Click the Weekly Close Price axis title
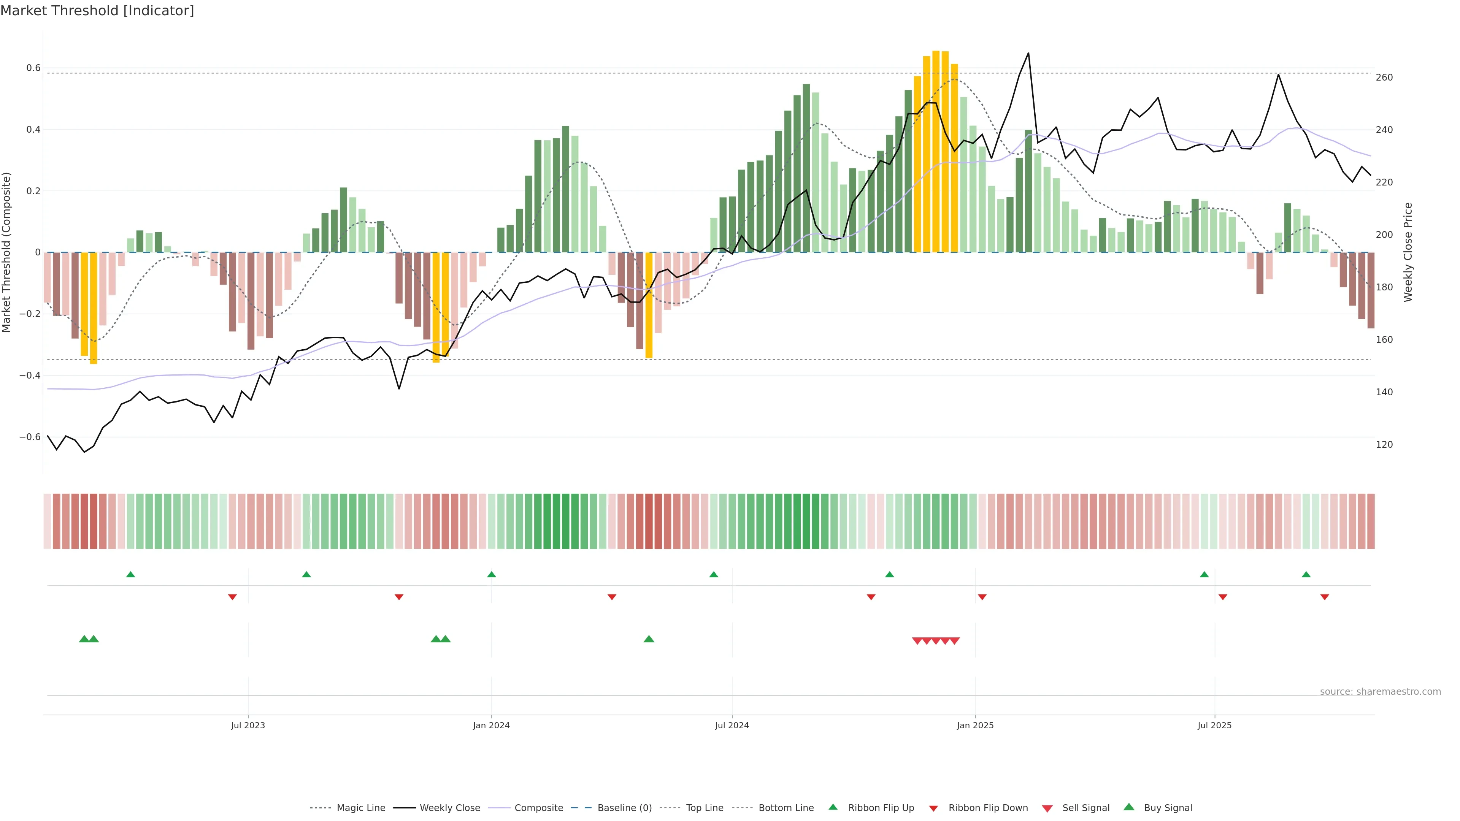This screenshot has height=821, width=1460. [1408, 252]
